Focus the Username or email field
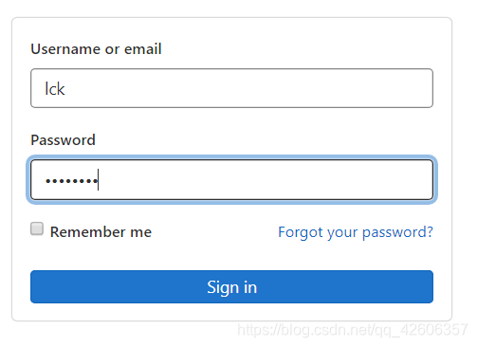Screen dimensions: 477x347 click(231, 88)
